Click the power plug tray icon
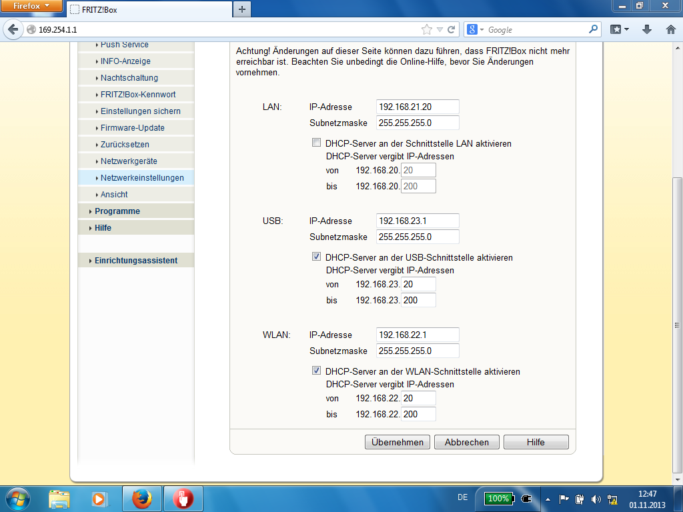The width and height of the screenshot is (683, 512). pos(526,499)
